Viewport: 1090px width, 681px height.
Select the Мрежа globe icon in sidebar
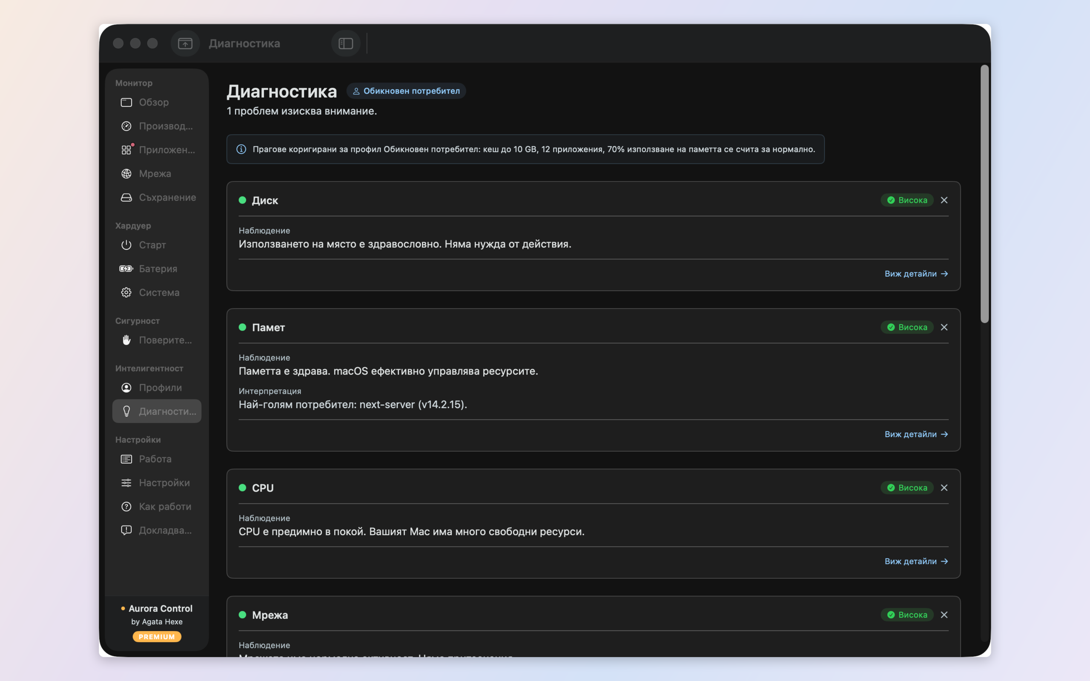pyautogui.click(x=126, y=173)
